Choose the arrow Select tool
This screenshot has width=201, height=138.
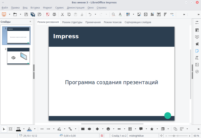pyautogui.click(x=4, y=129)
